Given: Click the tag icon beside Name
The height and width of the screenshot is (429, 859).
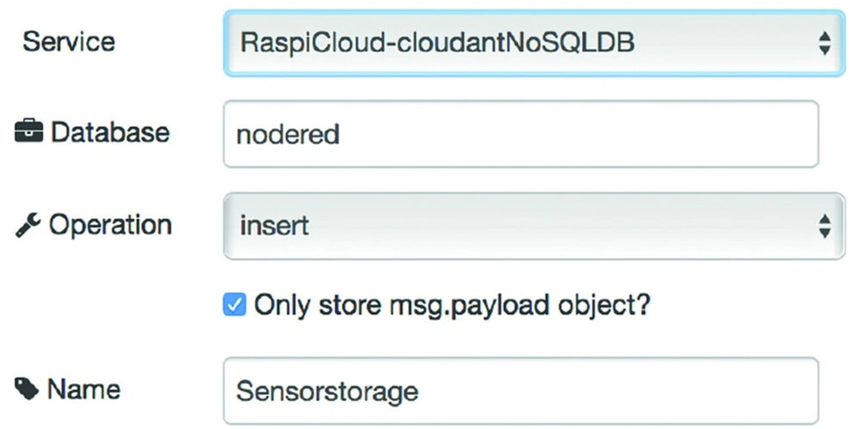Looking at the screenshot, I should pyautogui.click(x=27, y=389).
